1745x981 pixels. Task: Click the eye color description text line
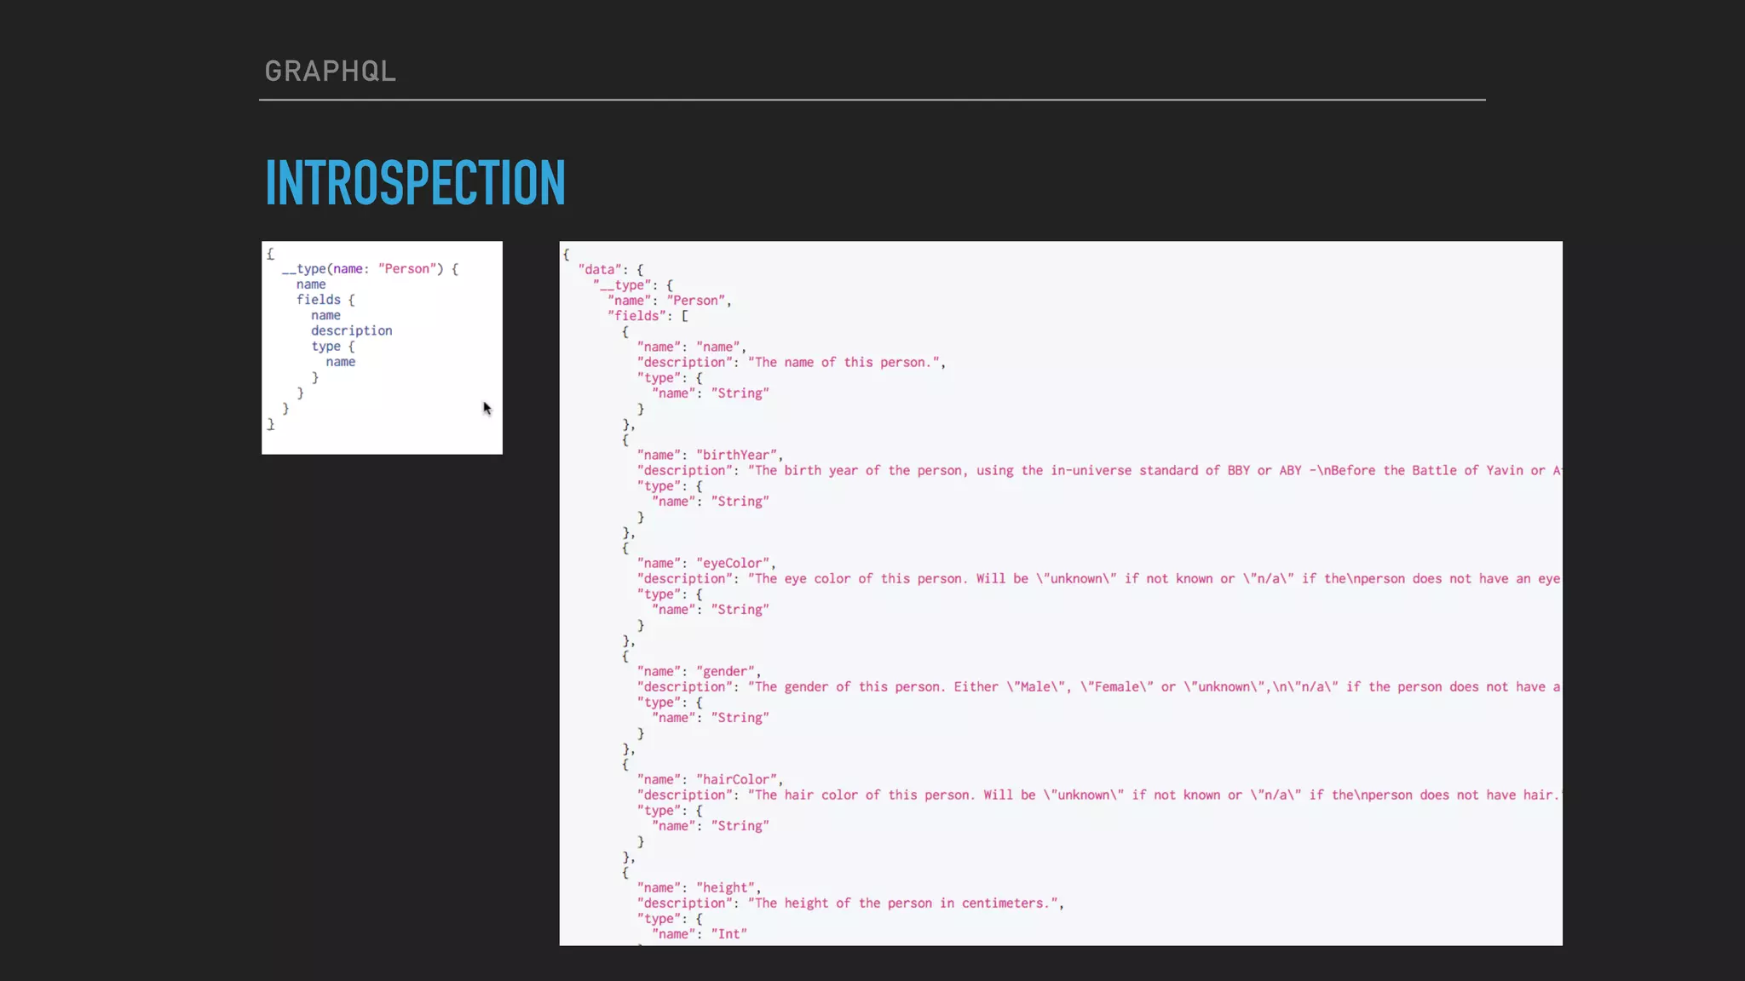click(1099, 579)
